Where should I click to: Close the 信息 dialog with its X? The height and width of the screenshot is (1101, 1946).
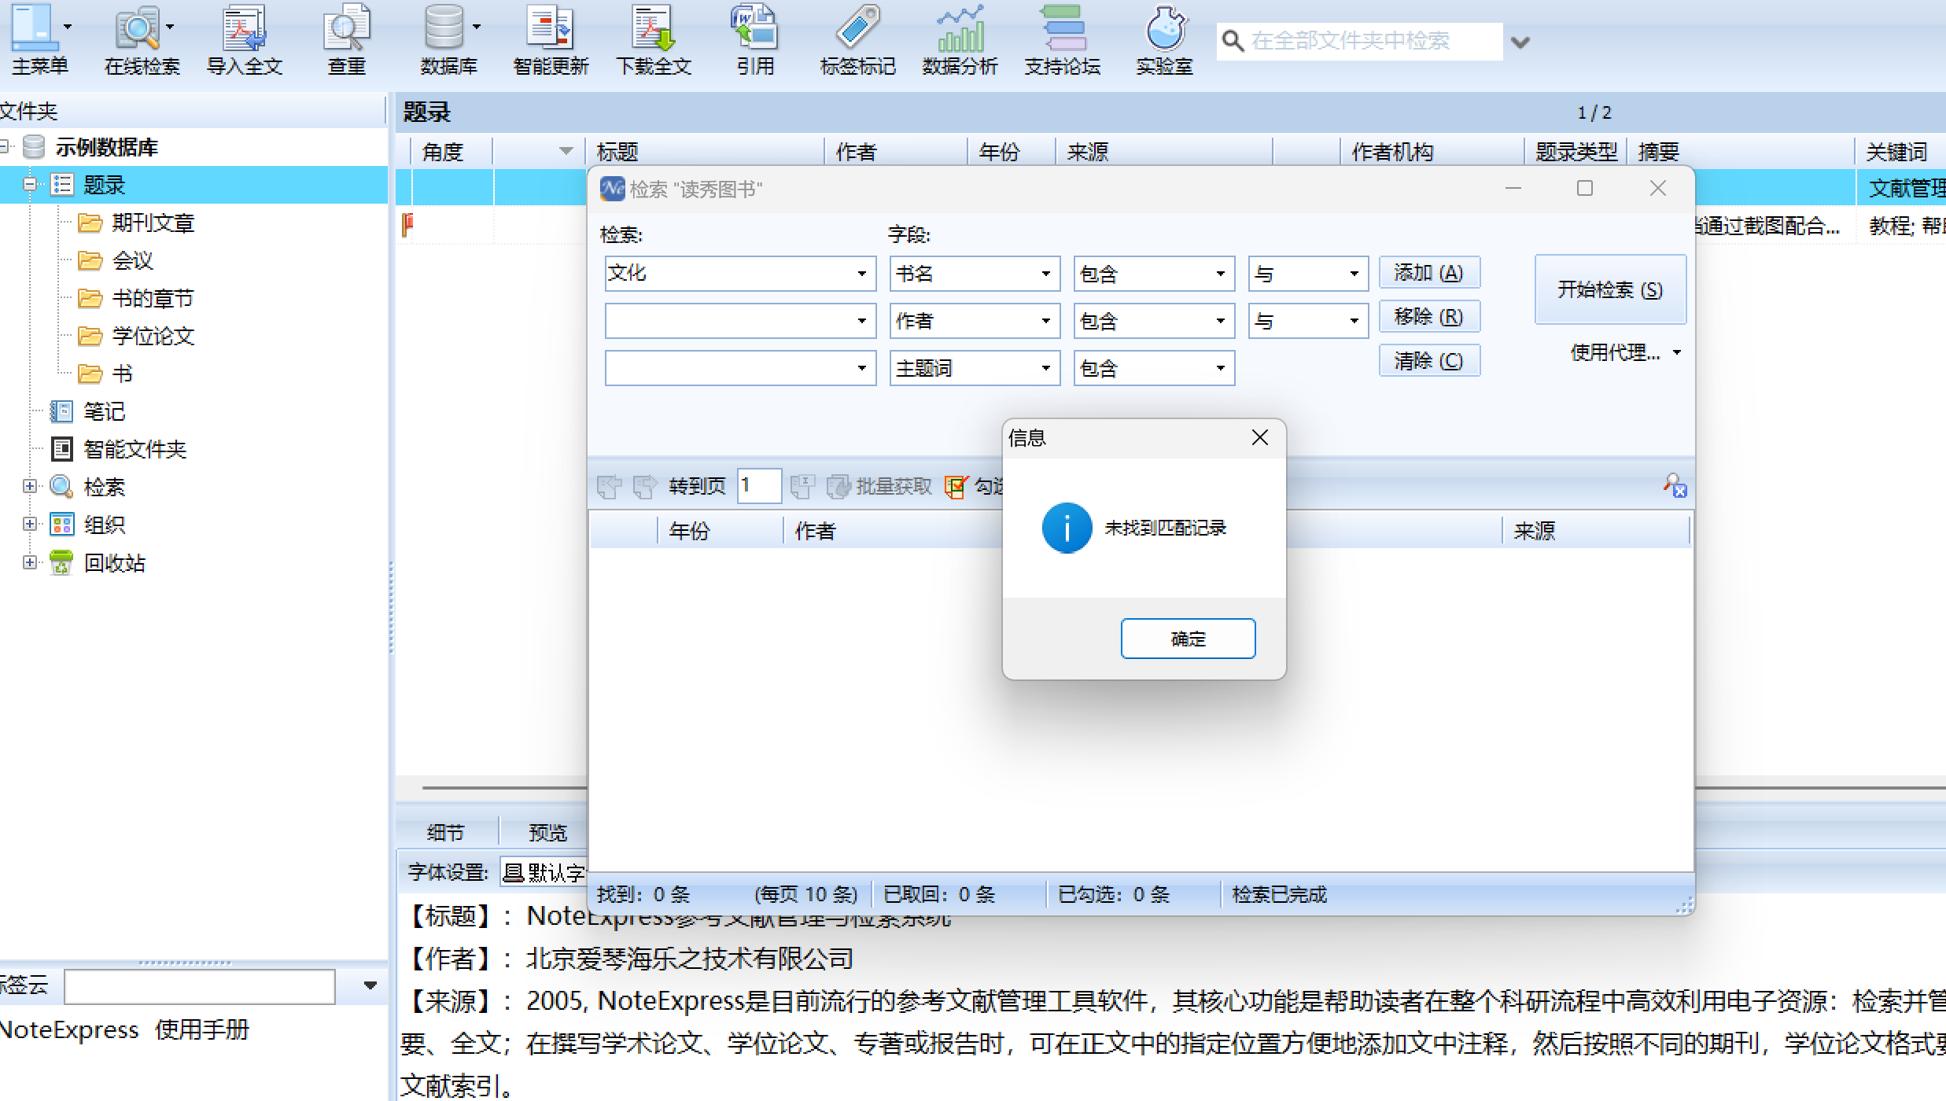1260,438
